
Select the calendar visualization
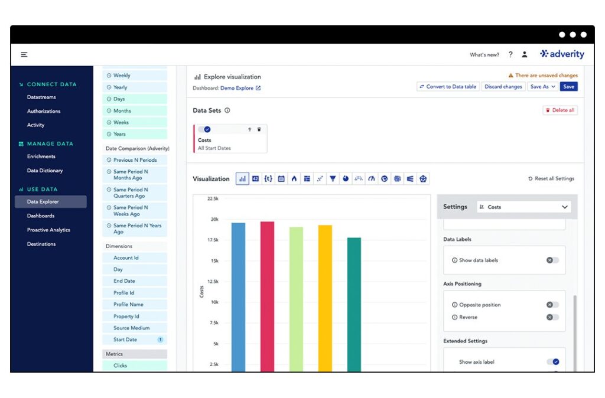[281, 178]
